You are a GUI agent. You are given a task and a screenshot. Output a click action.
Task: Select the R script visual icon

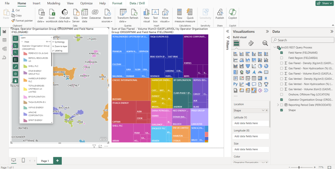(x=266, y=78)
